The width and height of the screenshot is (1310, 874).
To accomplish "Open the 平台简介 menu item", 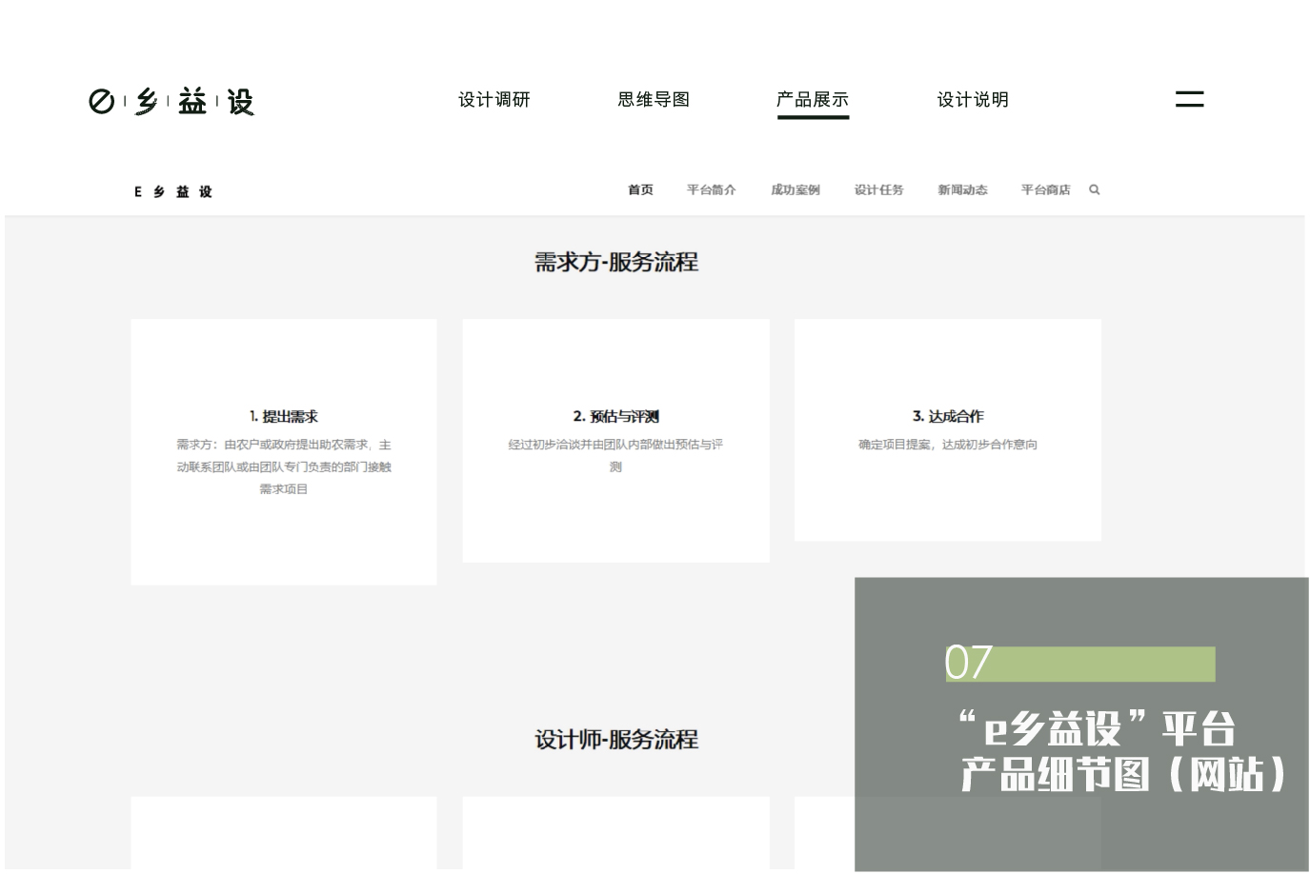I will point(711,189).
